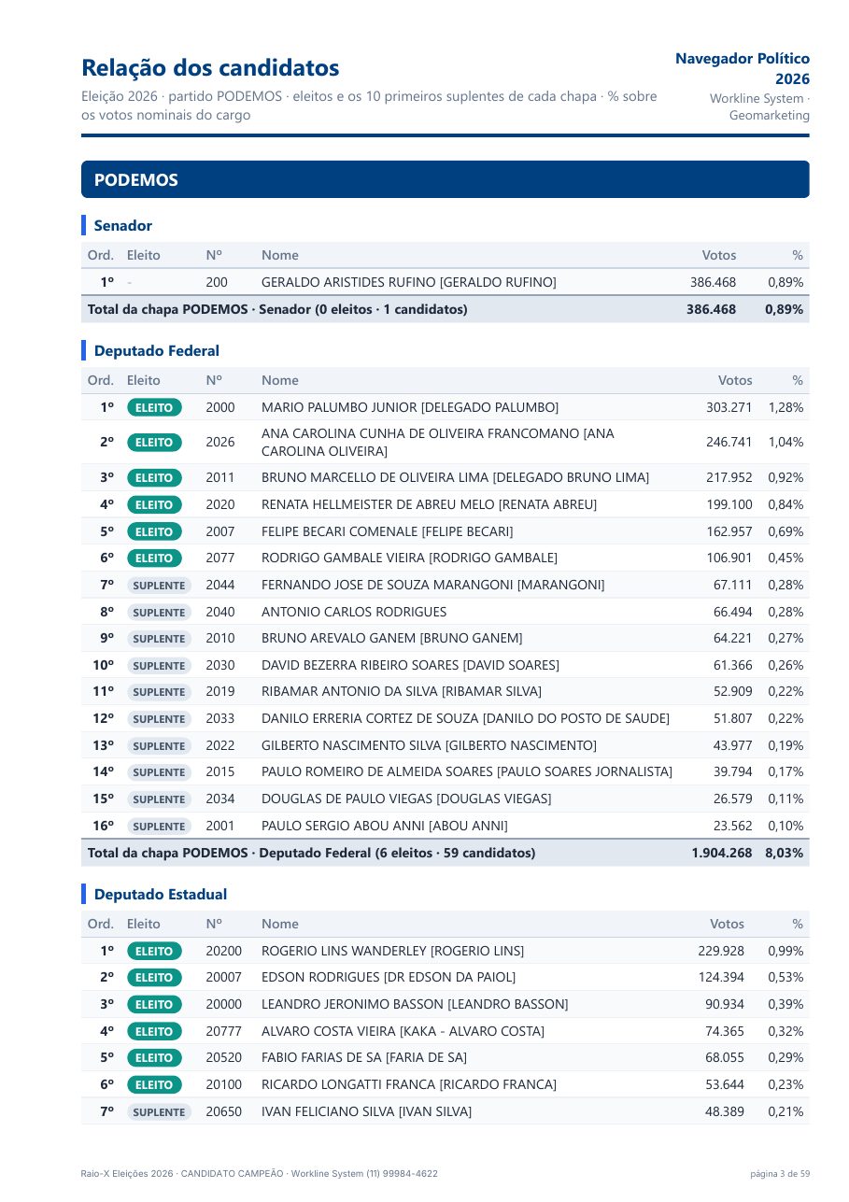Image resolution: width=849 pixels, height=1202 pixels.
Task: Click votes 229.928 for Rogerio Lins
Action: (x=721, y=951)
